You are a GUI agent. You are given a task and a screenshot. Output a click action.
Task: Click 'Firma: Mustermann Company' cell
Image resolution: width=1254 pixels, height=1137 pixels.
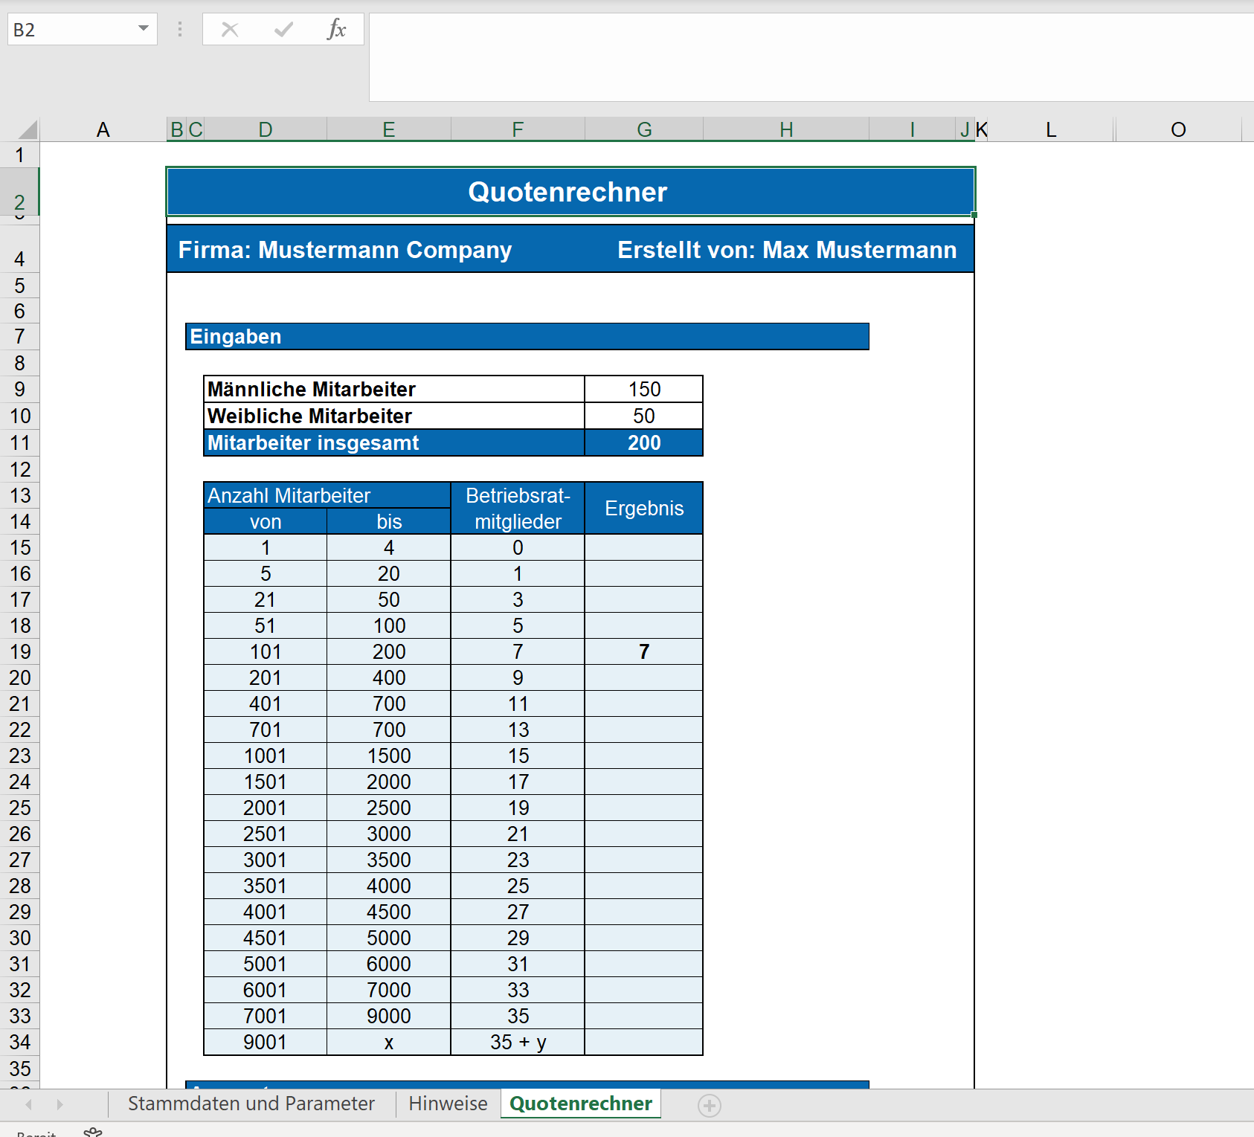345,250
